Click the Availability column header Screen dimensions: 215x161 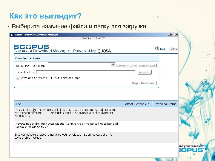click(x=143, y=104)
